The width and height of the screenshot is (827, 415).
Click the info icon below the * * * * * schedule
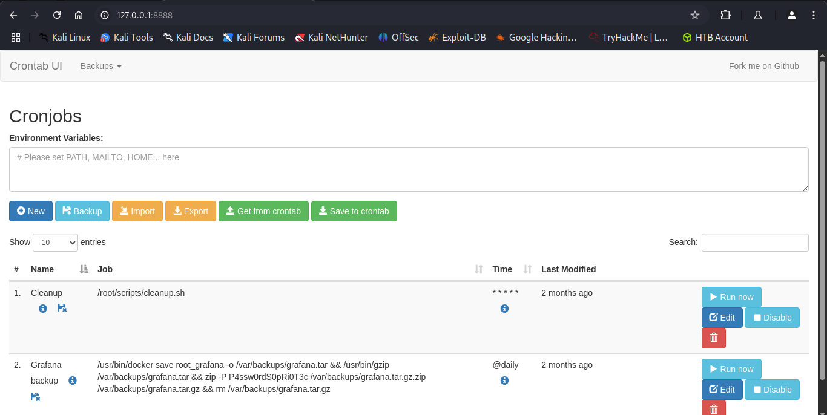[504, 309]
